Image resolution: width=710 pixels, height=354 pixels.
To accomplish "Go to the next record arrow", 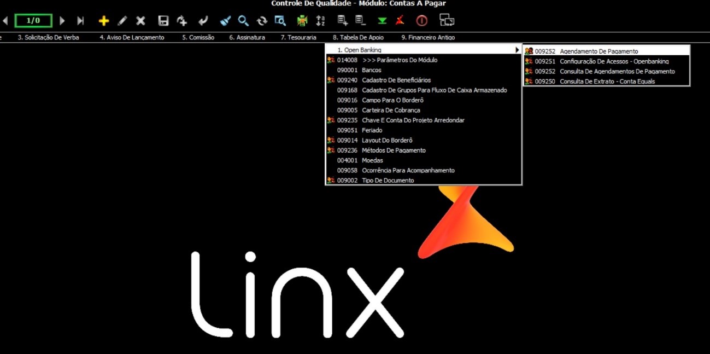I will click(x=62, y=21).
